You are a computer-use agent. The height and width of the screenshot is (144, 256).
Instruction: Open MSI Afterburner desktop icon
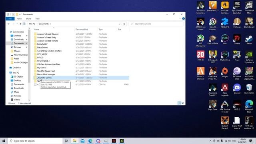[x=200, y=40]
